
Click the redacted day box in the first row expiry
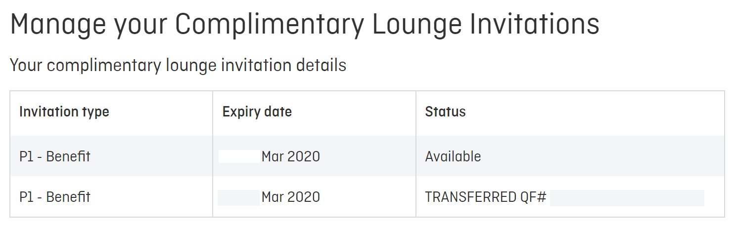(x=239, y=157)
